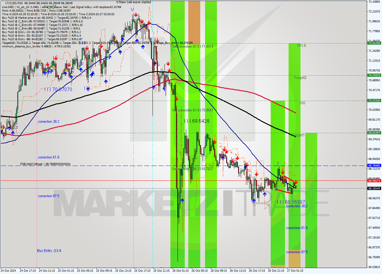Click the current price tag 68.28549
The image size is (382, 274).
pyautogui.click(x=374, y=188)
